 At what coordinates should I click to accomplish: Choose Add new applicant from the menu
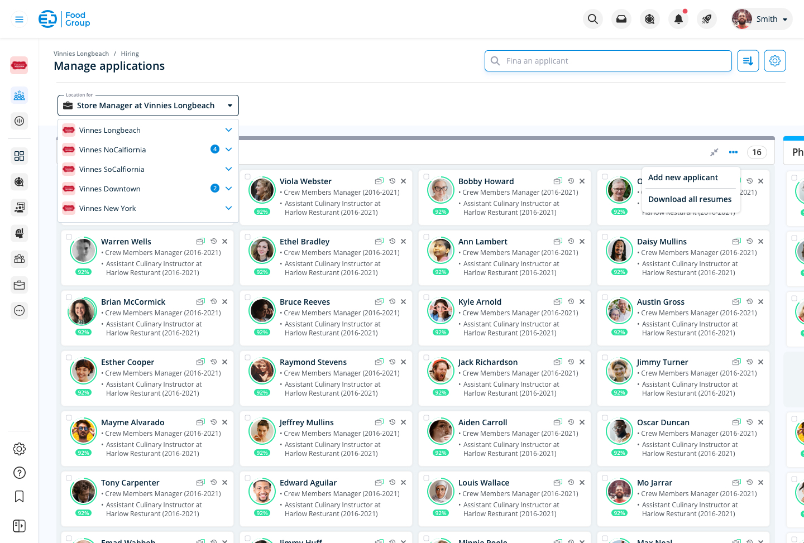[x=683, y=177]
